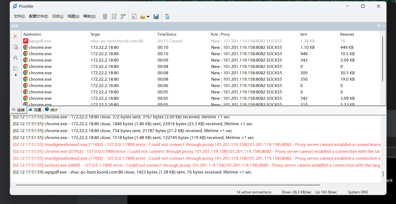396x204 pixels.
Task: Click the 00:06 time cell
Action: point(163,85)
